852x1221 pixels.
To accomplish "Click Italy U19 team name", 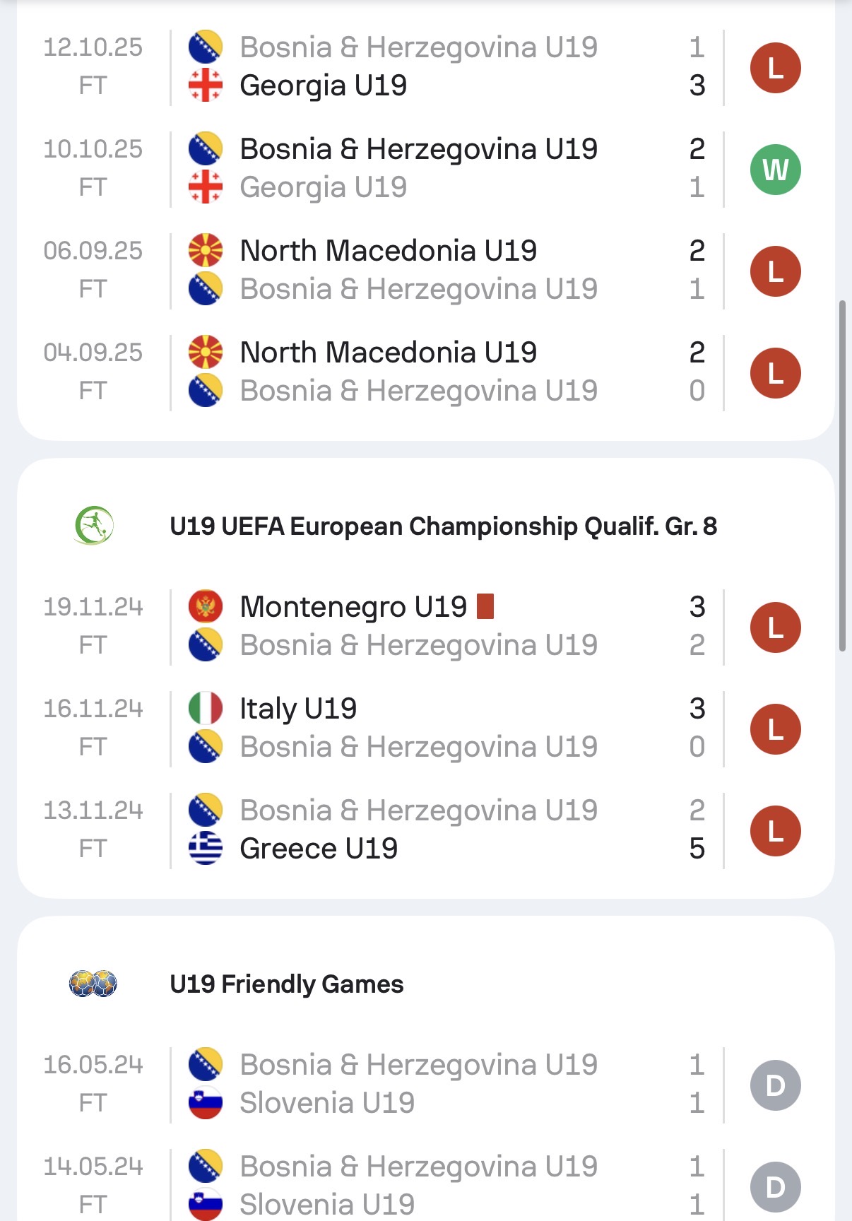I will click(298, 709).
